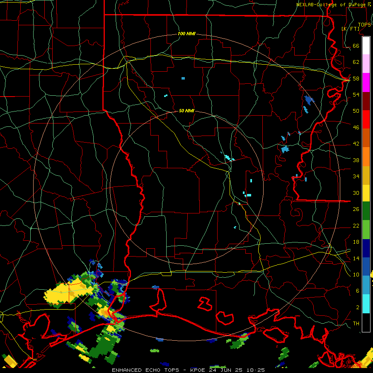Viewport: 373px width, 373px height.
Task: Click the dark orange legend swatch
Action: pyautogui.click(x=366, y=138)
